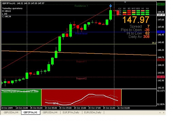Click the M15 label in Trend Map
Viewport: 173px width, 121px height.
tap(56, 104)
